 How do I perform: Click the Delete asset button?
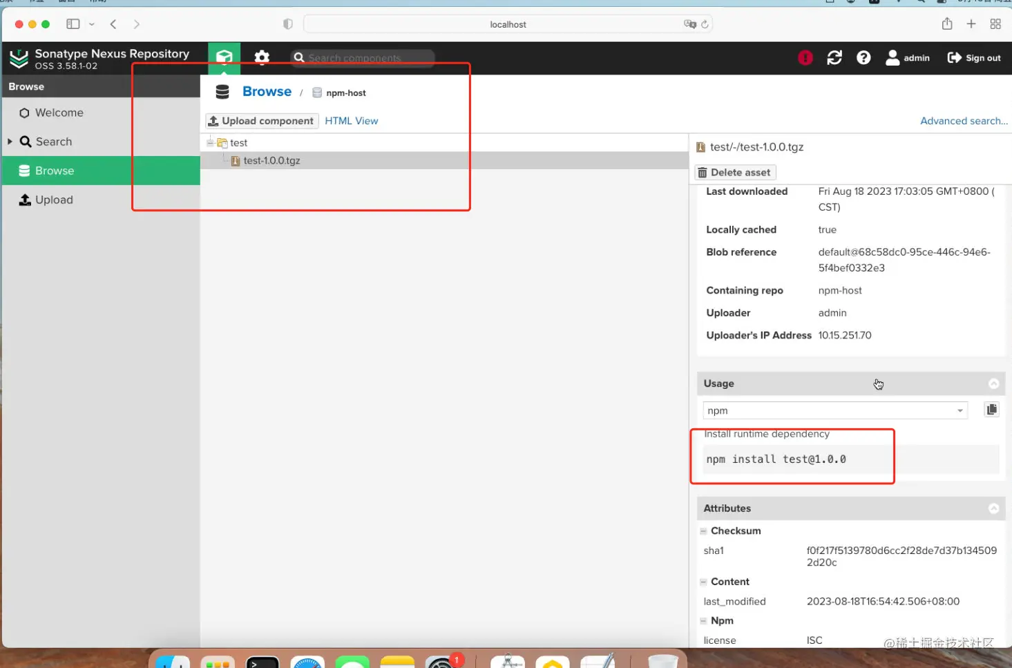click(x=734, y=173)
